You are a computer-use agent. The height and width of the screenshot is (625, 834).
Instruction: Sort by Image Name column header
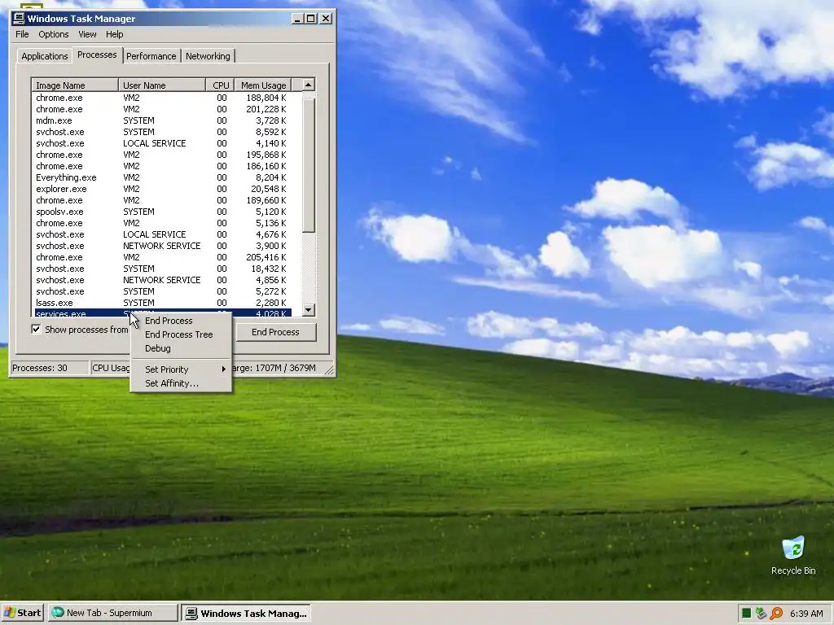(x=75, y=85)
